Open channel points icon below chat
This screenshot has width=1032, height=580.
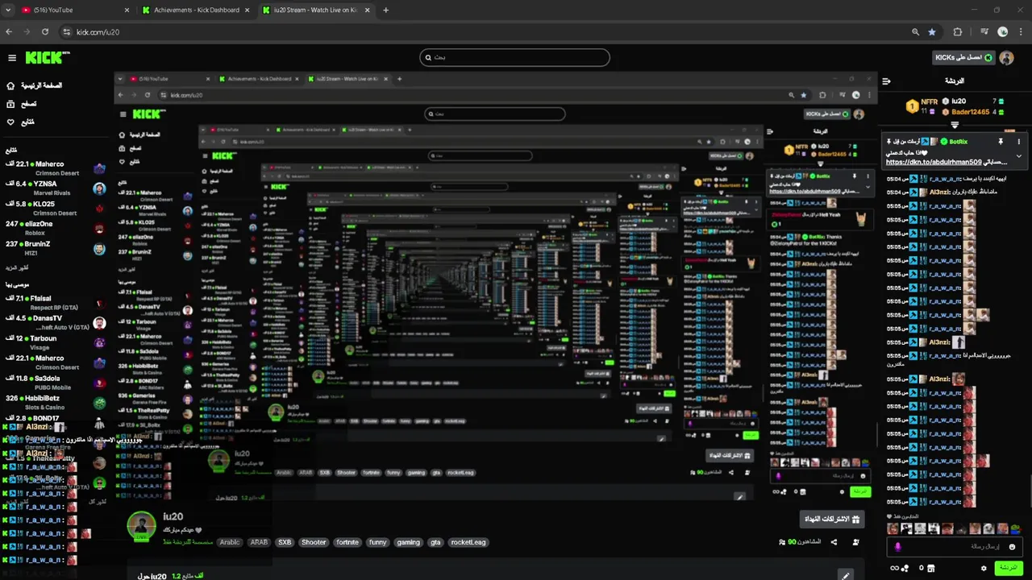(x=905, y=568)
